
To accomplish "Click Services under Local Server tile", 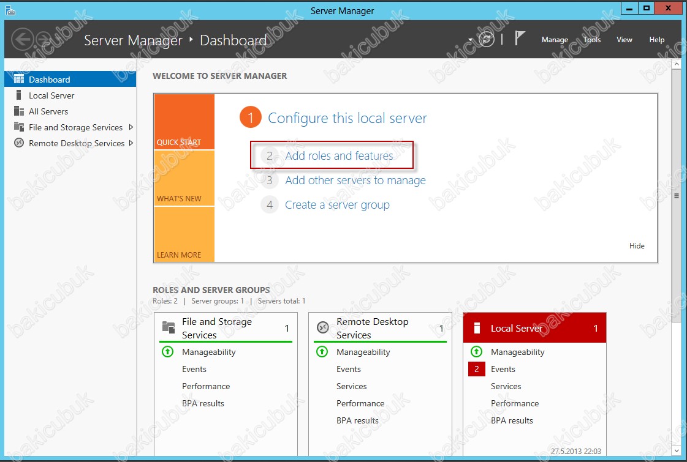I will pyautogui.click(x=506, y=386).
